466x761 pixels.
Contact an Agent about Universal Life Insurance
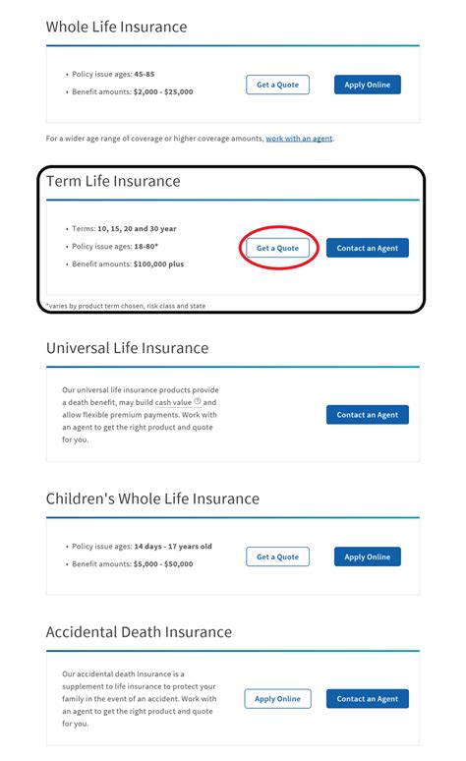pyautogui.click(x=368, y=415)
